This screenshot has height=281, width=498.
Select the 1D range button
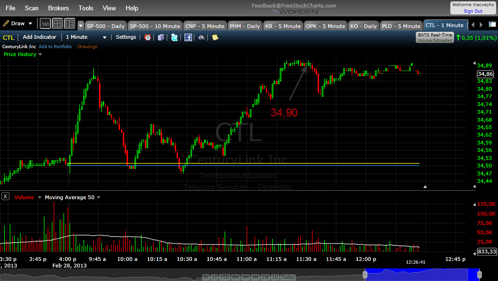coord(275,277)
